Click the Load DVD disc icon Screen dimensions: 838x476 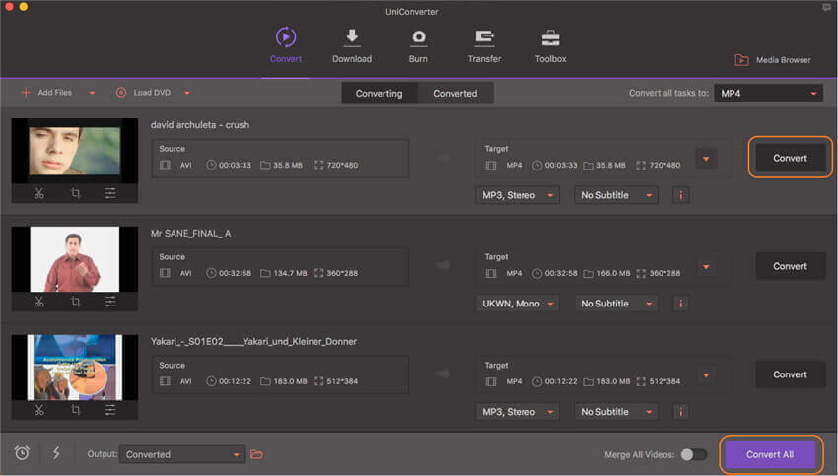[121, 93]
